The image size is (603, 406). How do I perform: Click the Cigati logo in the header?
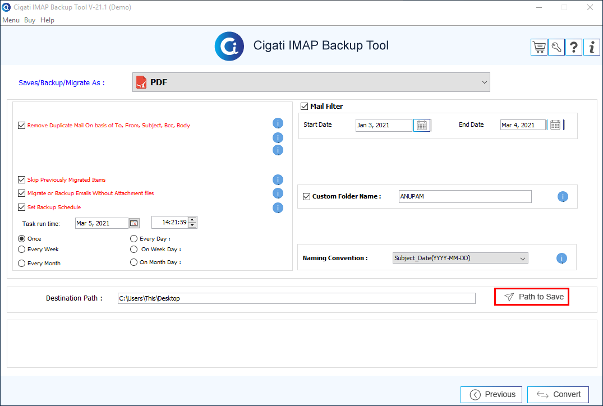pos(229,46)
